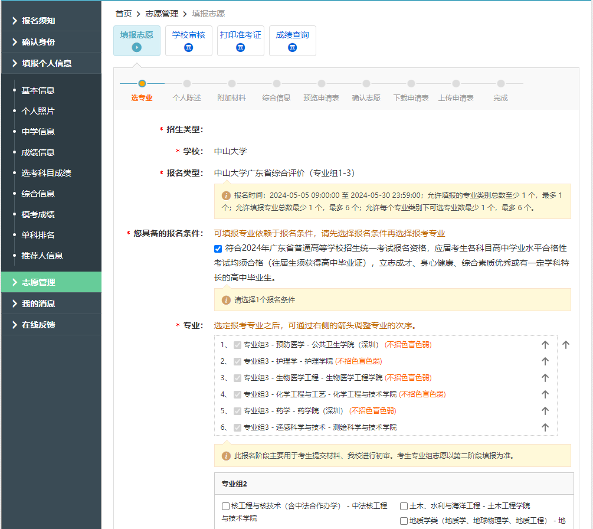Viewport: 593px width, 529px height.
Task: Go to 志愿管理 via breadcrumb
Action: tap(162, 14)
